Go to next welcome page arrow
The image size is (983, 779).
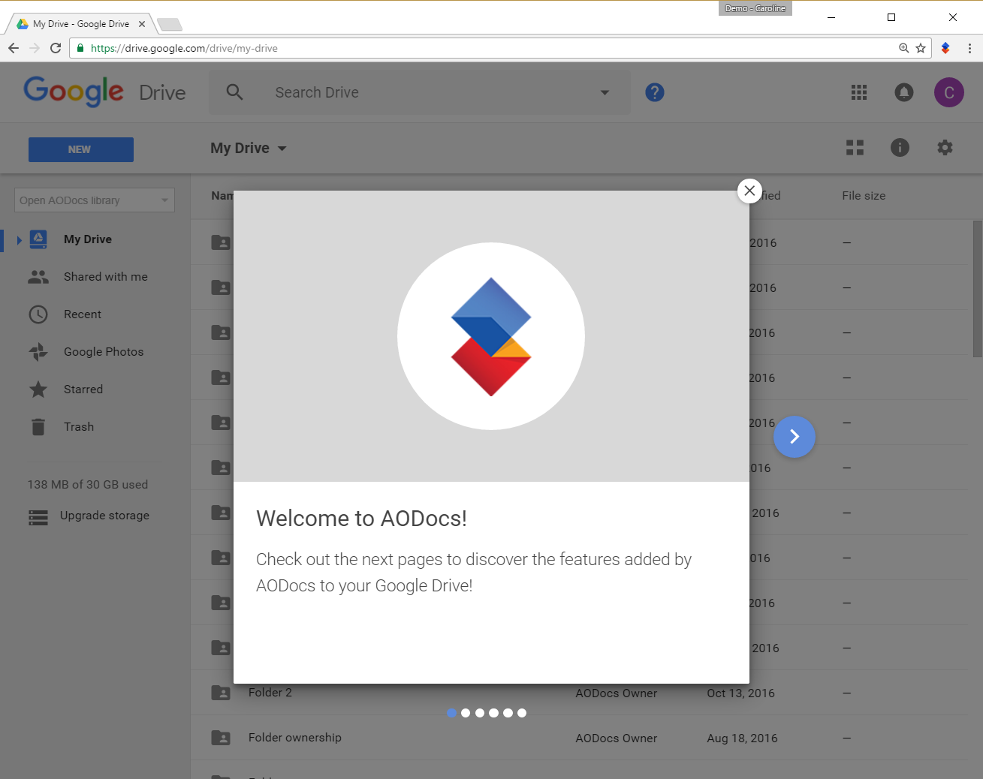coord(795,437)
